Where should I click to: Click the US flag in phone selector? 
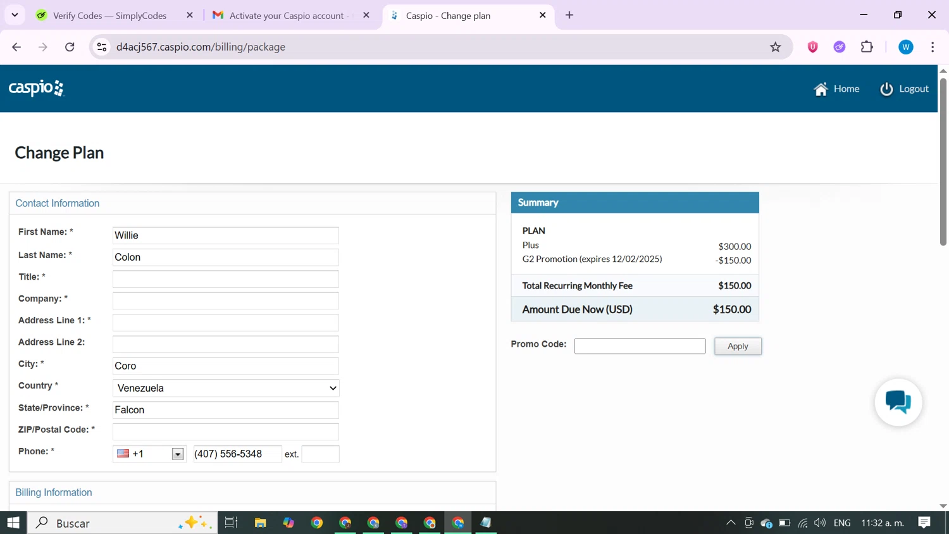(x=123, y=454)
